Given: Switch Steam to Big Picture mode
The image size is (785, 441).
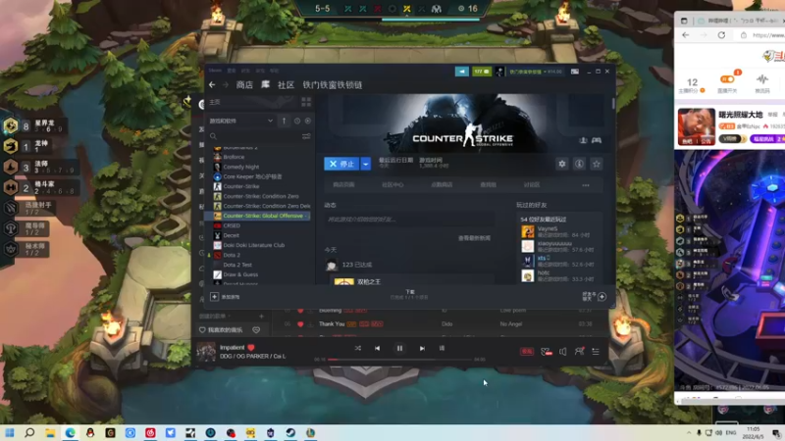Looking at the screenshot, I should (x=575, y=72).
